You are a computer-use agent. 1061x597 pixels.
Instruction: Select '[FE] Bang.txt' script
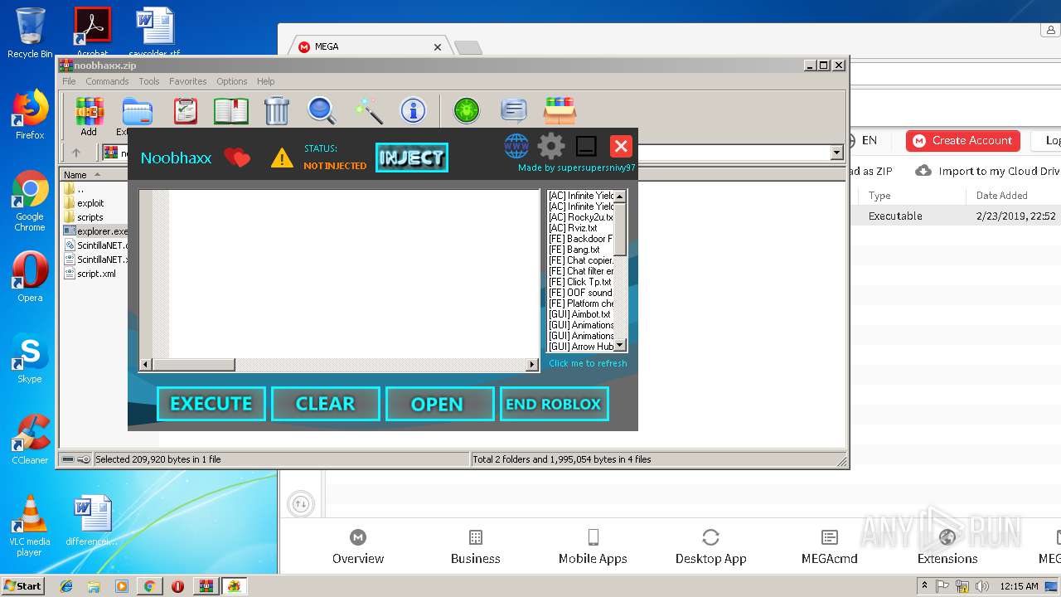[x=574, y=250]
